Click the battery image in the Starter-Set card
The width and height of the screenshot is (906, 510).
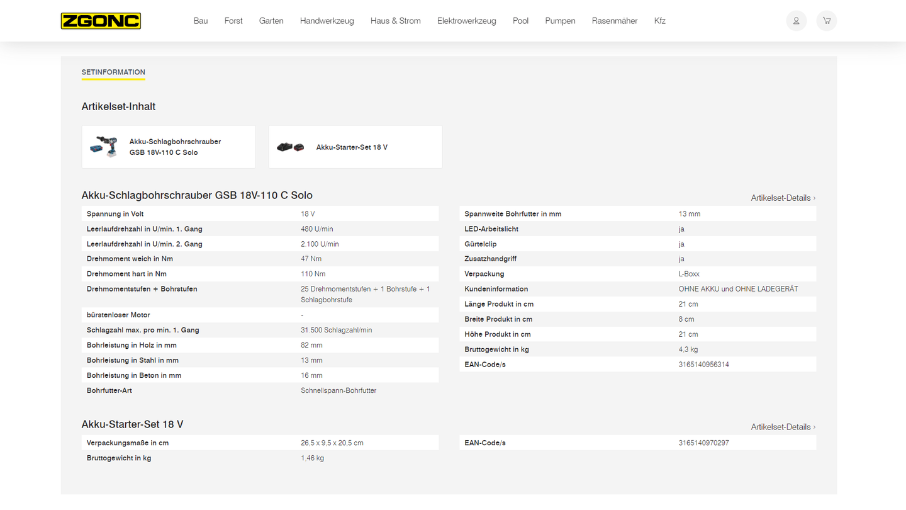pos(290,147)
